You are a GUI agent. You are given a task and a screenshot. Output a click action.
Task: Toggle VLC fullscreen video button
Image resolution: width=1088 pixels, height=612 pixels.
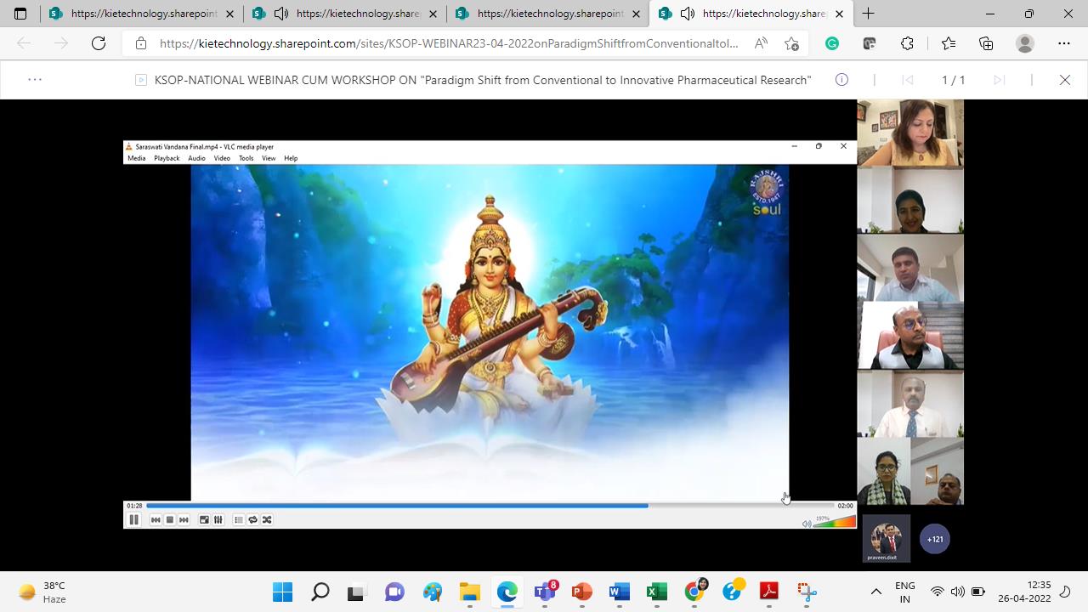(x=204, y=519)
